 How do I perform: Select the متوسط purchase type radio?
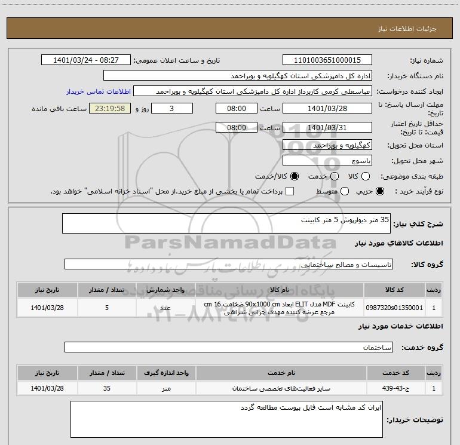point(345,192)
